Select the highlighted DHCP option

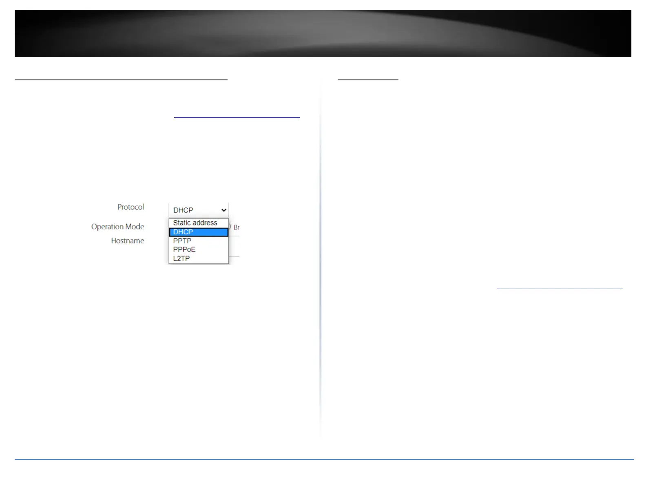(x=199, y=232)
